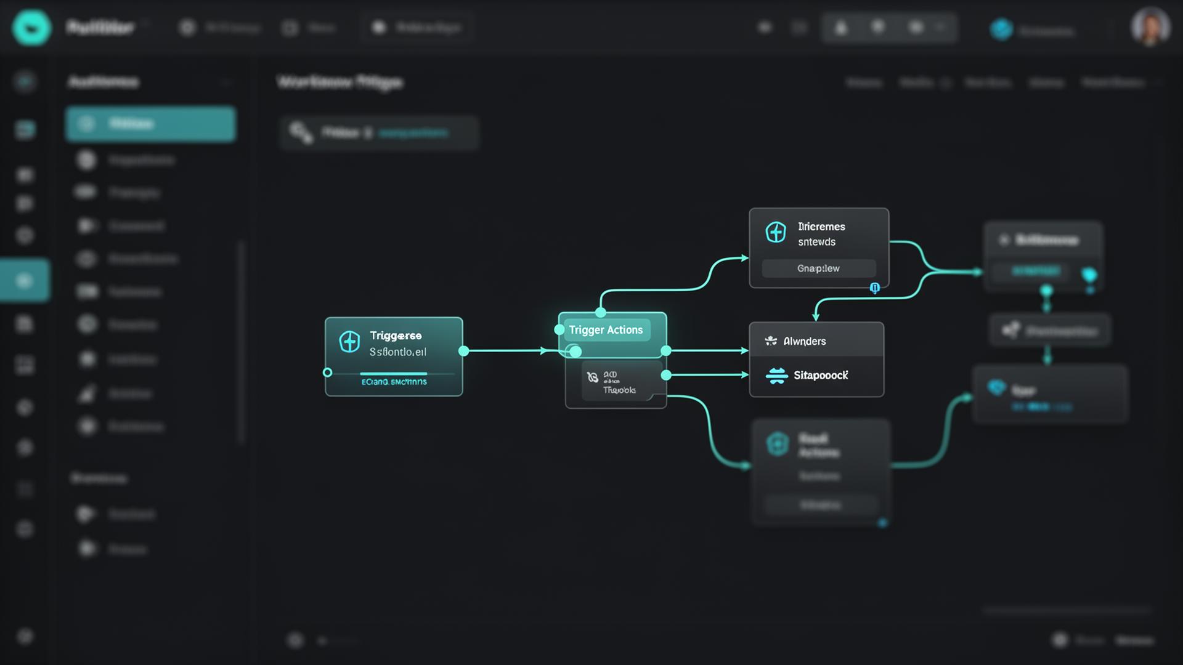Click the Iricremes sntewds node icon
The height and width of the screenshot is (665, 1183).
coord(776,233)
